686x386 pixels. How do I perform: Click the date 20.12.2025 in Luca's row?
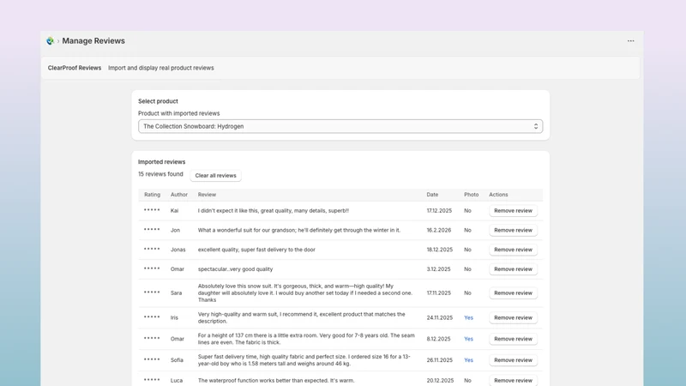[x=440, y=380]
